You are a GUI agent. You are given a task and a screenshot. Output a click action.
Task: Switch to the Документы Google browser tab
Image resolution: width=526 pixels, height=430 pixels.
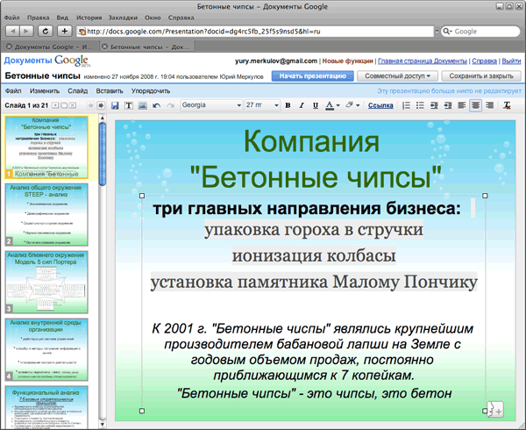tap(50, 47)
